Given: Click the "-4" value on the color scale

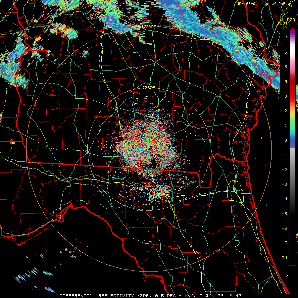Looking at the screenshot, I should [x=284, y=199].
